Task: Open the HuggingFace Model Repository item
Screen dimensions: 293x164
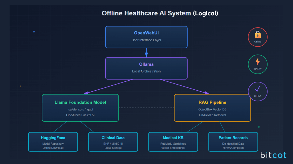Action: (x=53, y=142)
